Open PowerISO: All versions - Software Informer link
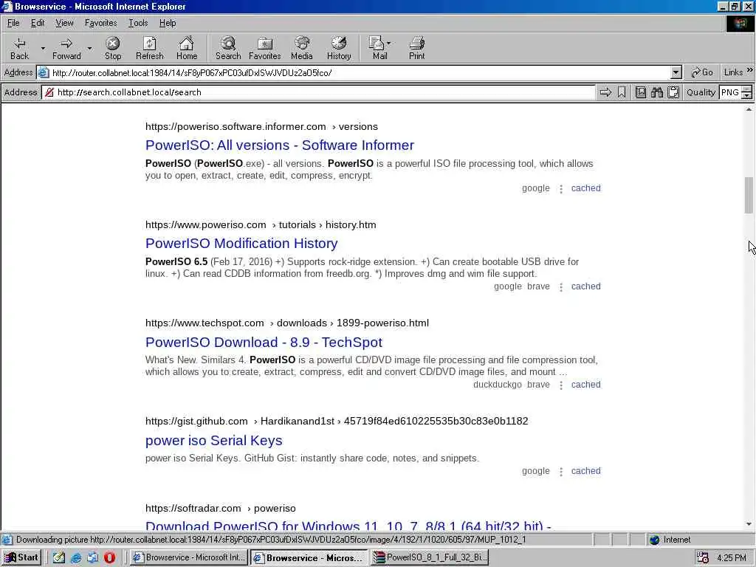756x567 pixels. tap(280, 145)
